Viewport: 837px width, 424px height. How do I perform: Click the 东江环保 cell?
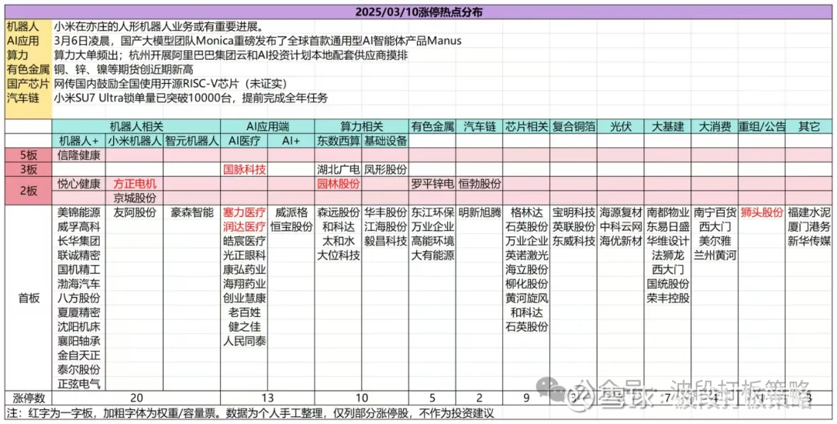point(432,212)
